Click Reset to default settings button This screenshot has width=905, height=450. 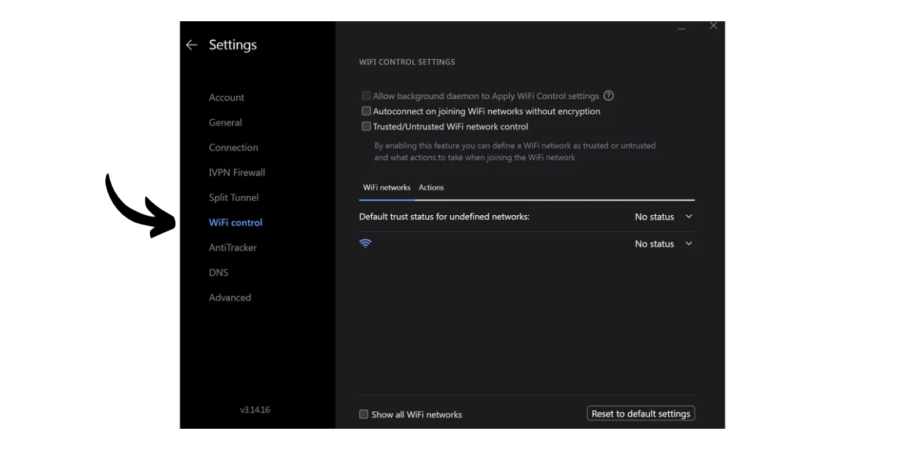pos(641,413)
